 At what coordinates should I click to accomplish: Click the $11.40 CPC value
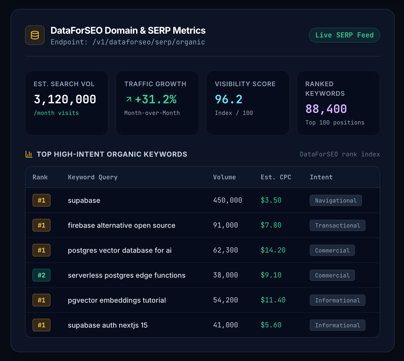(x=273, y=300)
